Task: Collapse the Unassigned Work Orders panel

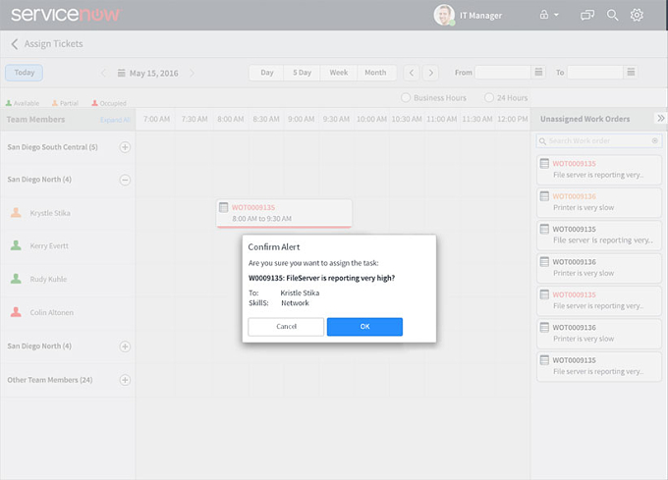Action: click(660, 119)
